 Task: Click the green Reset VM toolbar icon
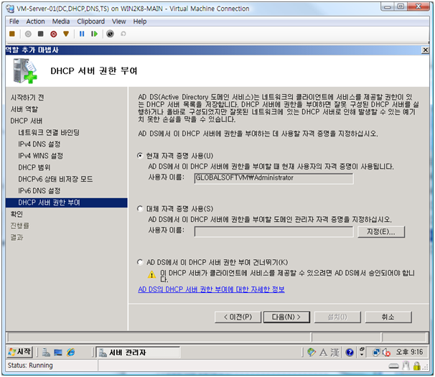click(x=94, y=34)
